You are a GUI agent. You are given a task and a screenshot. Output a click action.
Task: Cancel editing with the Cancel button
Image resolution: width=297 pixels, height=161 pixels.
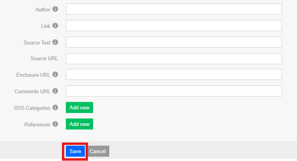click(x=98, y=152)
